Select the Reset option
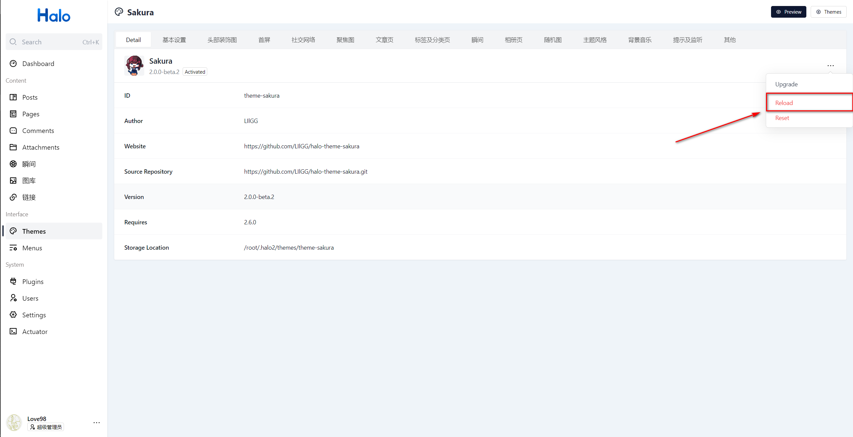Viewport: 853px width, 437px height. [782, 118]
